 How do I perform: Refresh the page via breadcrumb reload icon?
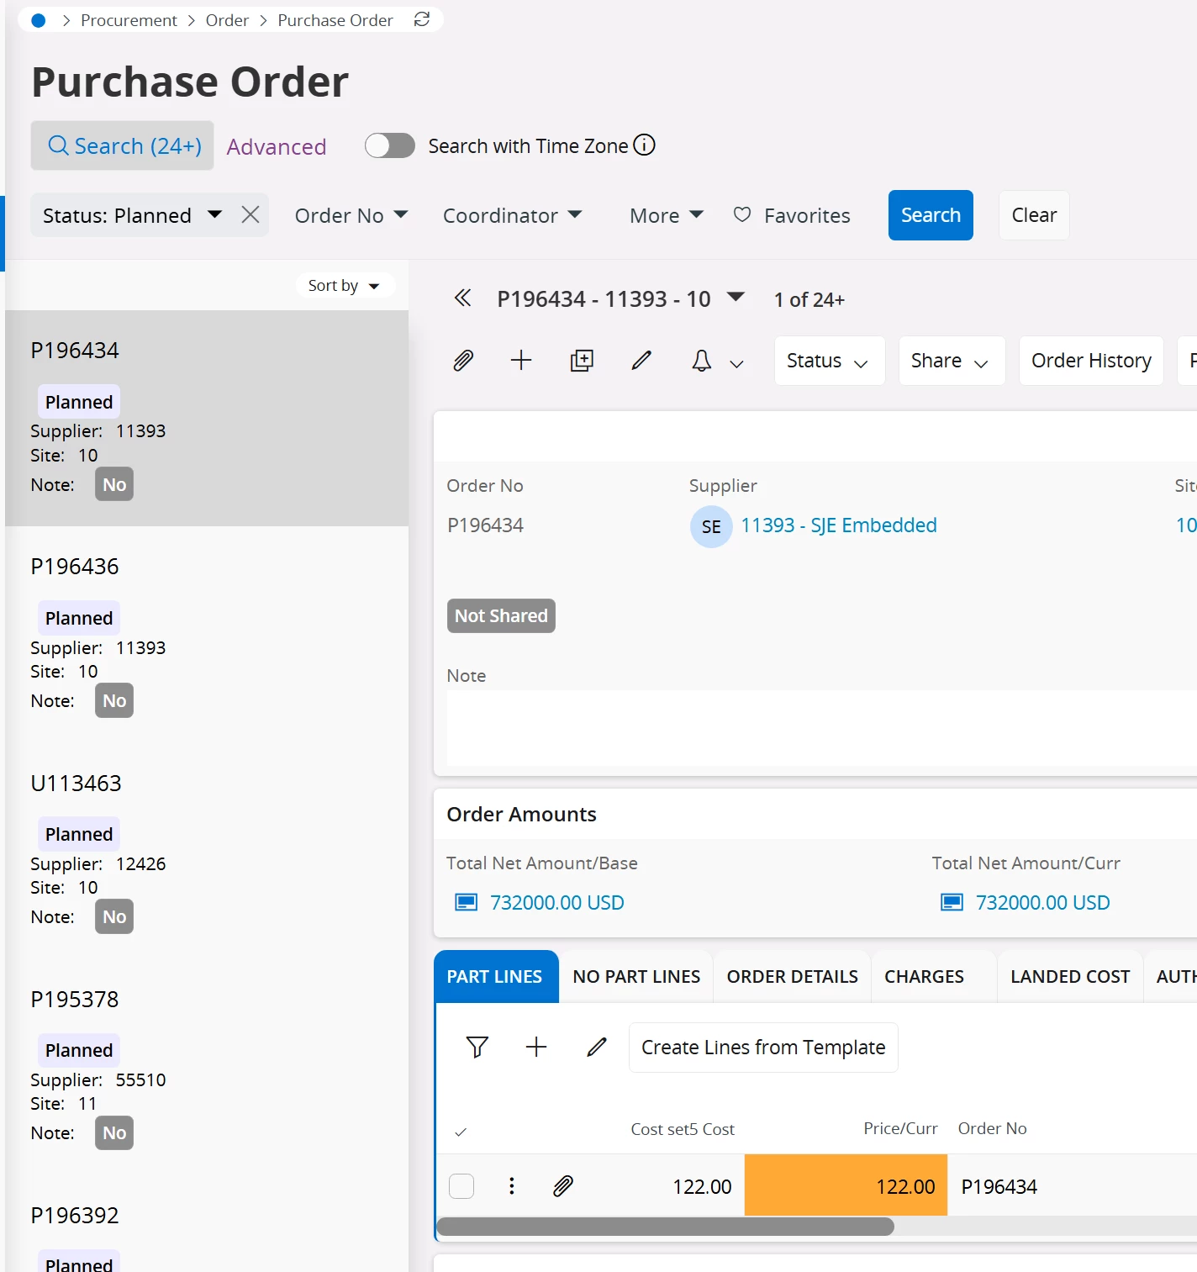422,19
